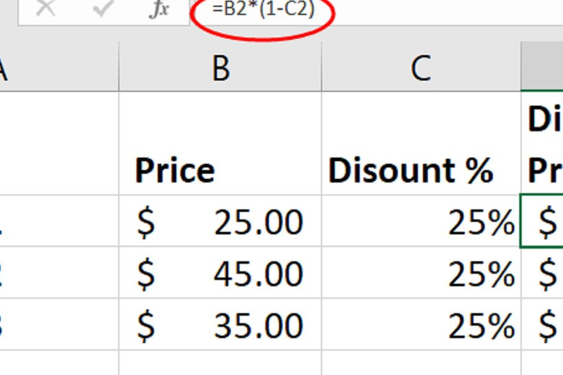Select column B header
The width and height of the screenshot is (563, 375).
220,69
